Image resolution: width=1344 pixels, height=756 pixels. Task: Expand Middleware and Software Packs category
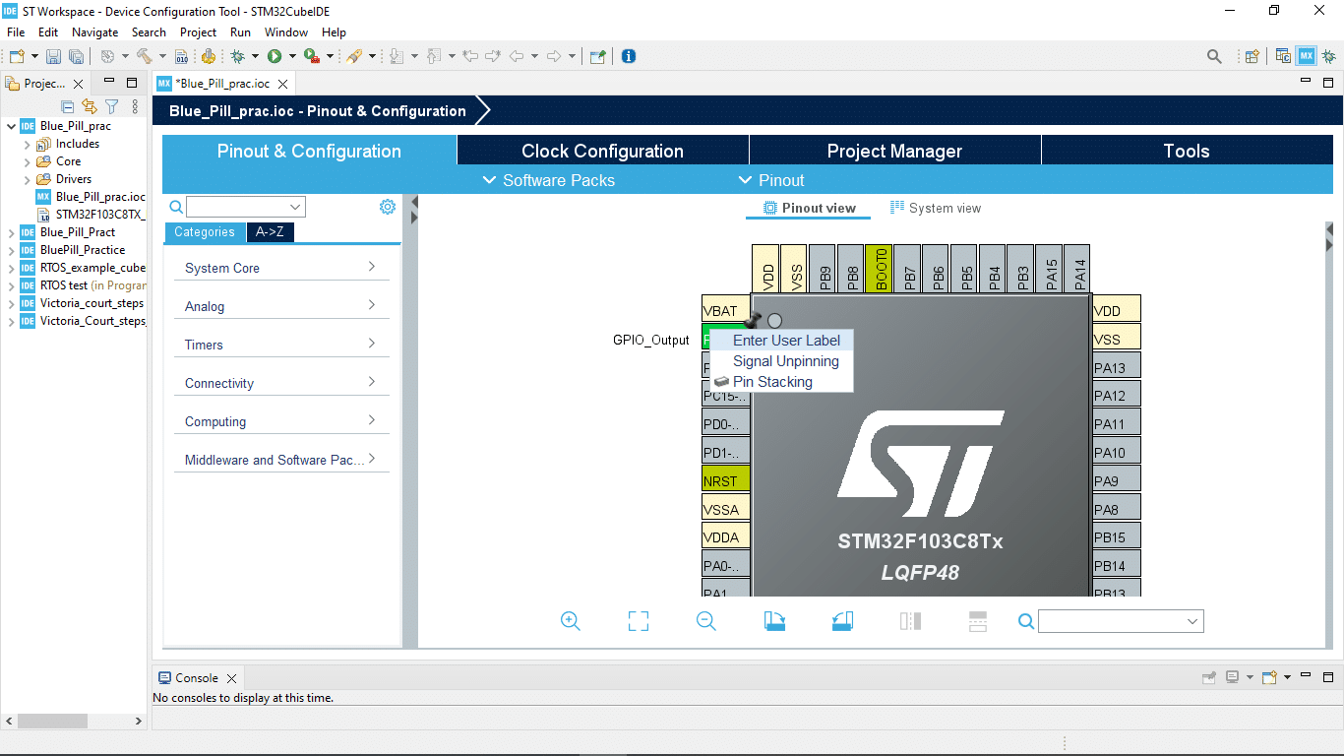(281, 460)
